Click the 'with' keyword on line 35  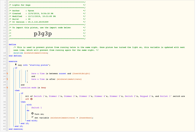pyautogui.click(x=29, y=105)
